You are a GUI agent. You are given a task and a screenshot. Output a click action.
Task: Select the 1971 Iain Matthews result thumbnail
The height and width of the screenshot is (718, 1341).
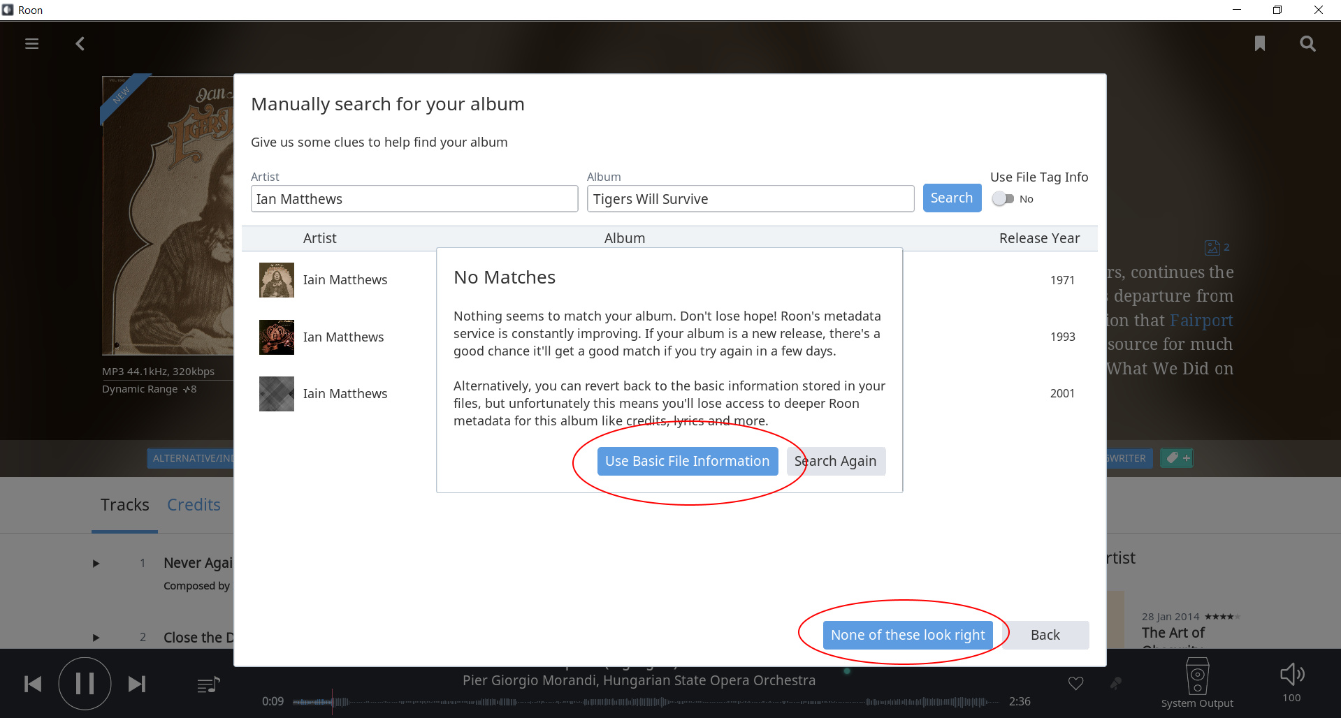point(277,280)
